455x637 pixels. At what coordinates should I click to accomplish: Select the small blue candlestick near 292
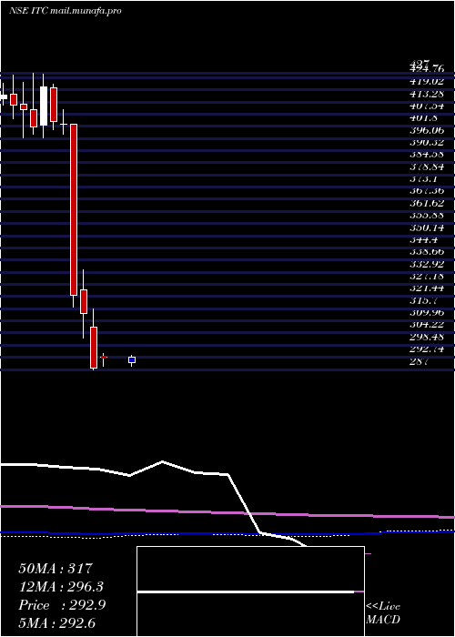tap(132, 360)
